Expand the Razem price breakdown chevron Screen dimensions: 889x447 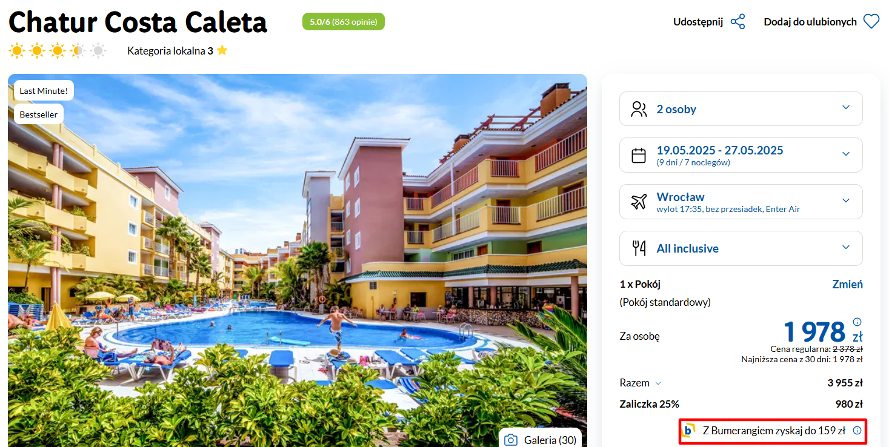(x=658, y=383)
